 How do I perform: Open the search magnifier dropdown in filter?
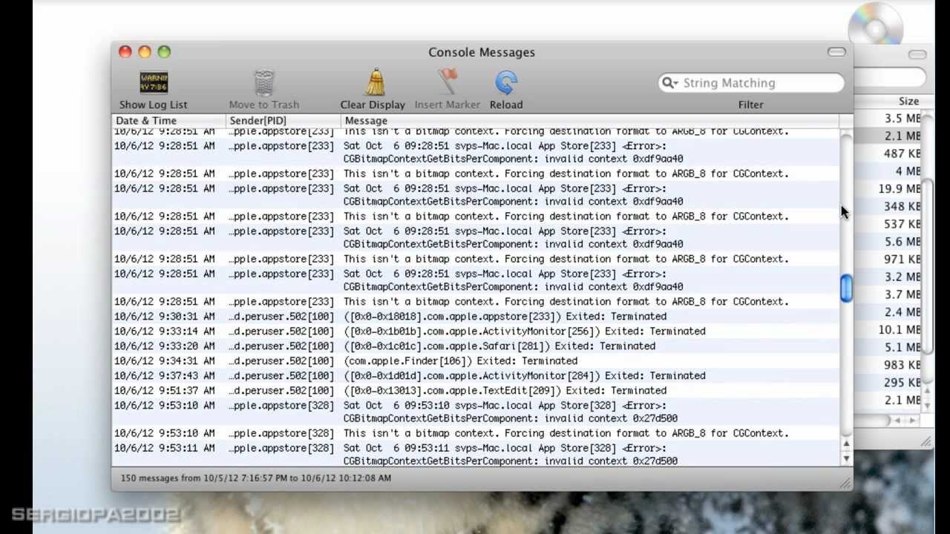[670, 83]
